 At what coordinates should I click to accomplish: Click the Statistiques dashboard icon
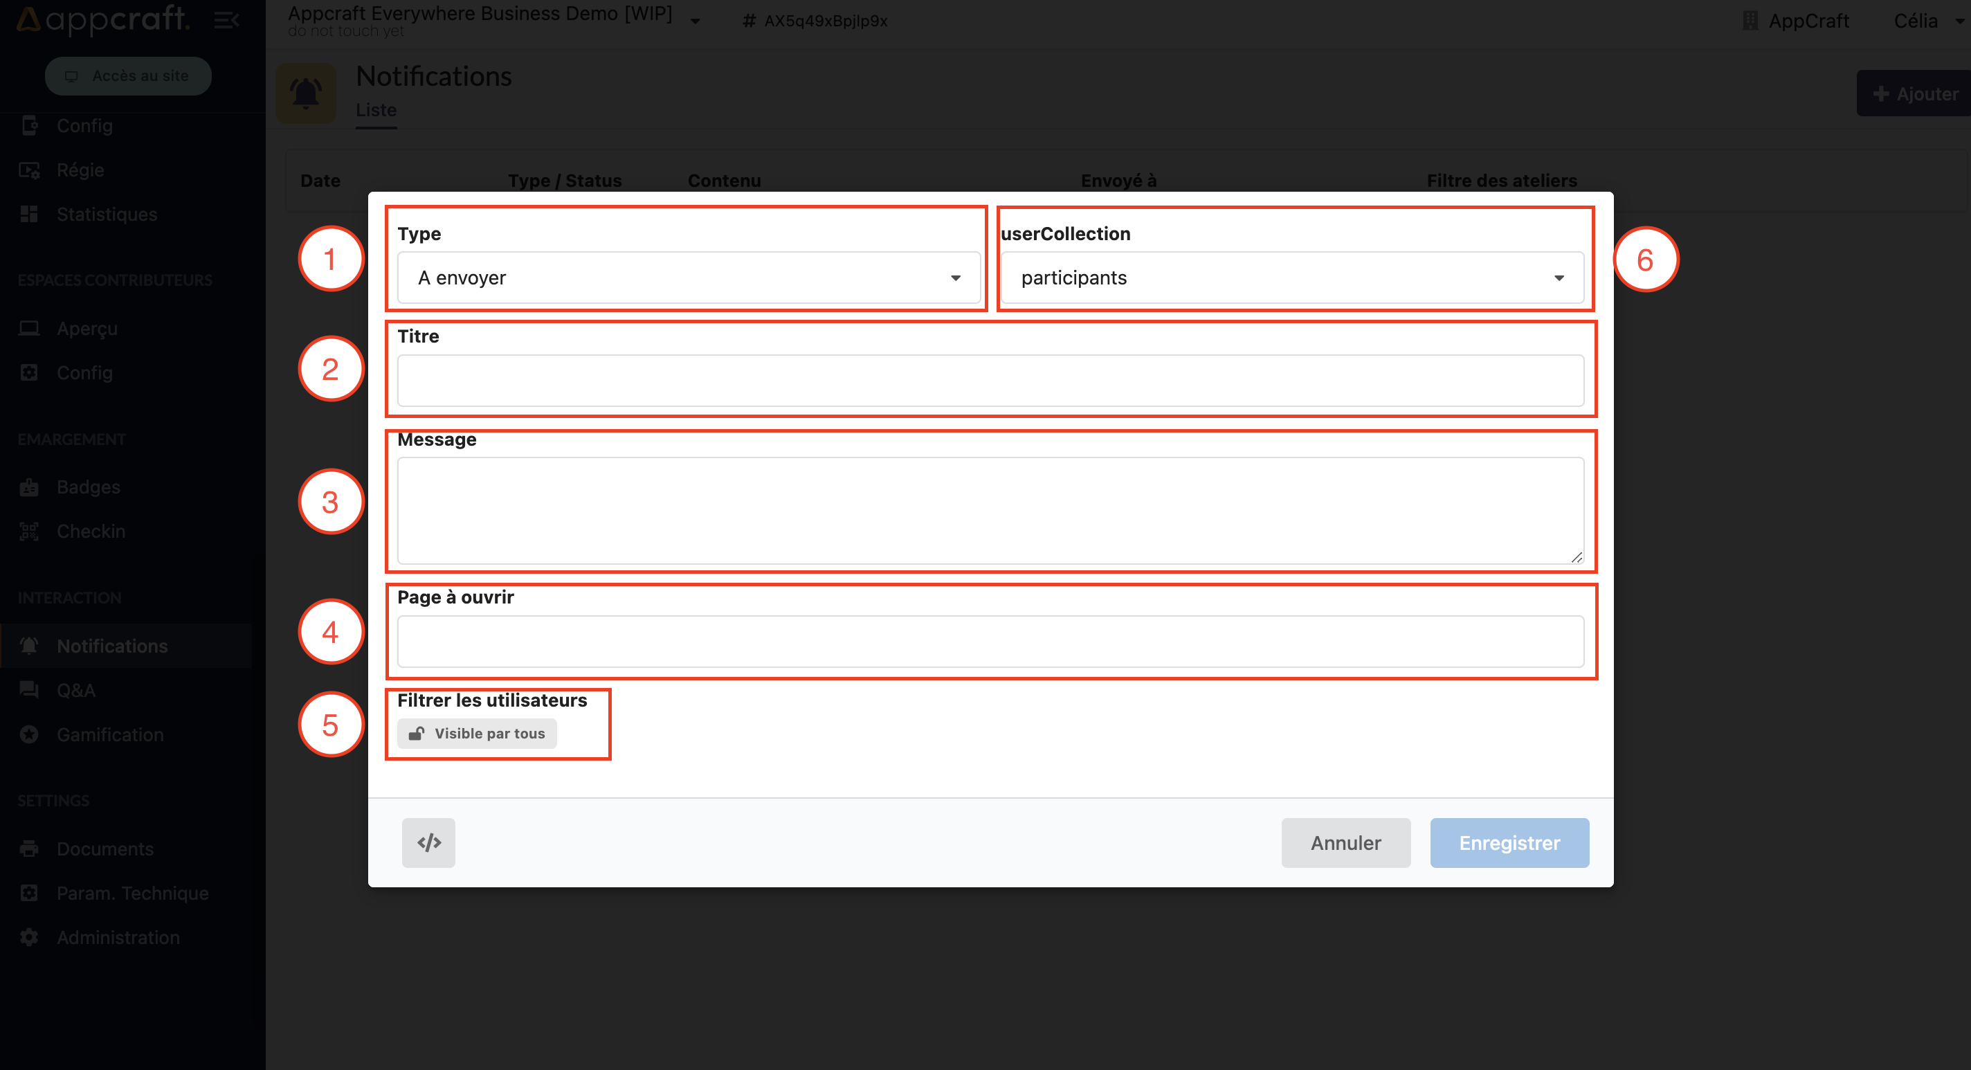(29, 215)
